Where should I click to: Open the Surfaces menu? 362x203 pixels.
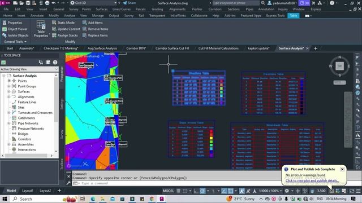pos(102,9)
